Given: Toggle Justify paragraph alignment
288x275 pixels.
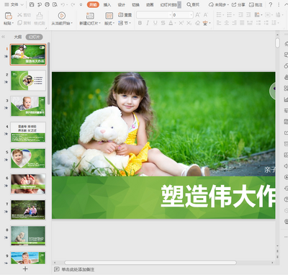Looking at the screenshot, I should 242,23.
